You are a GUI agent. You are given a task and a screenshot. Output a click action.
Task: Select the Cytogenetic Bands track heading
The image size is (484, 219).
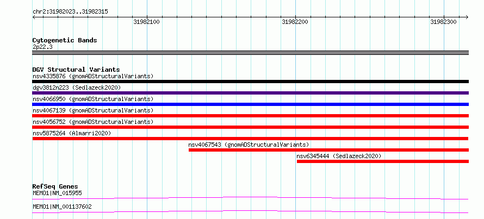[65, 40]
